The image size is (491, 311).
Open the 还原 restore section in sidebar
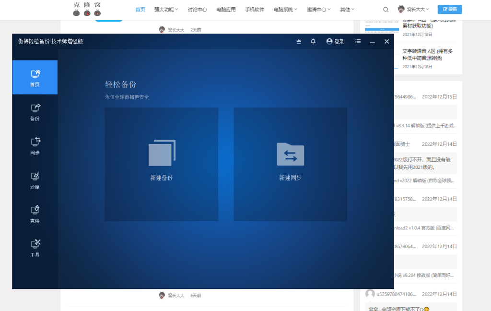[35, 180]
